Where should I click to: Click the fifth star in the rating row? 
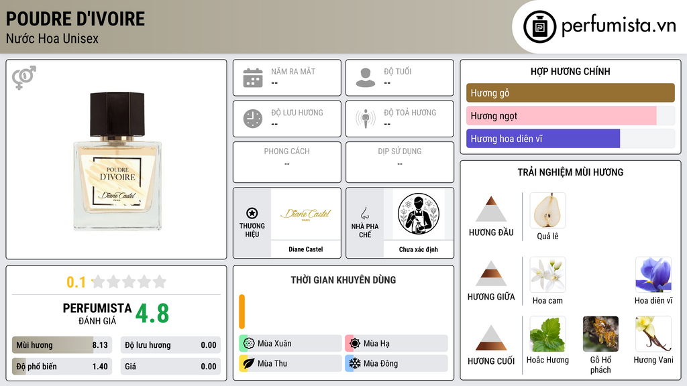[160, 281]
